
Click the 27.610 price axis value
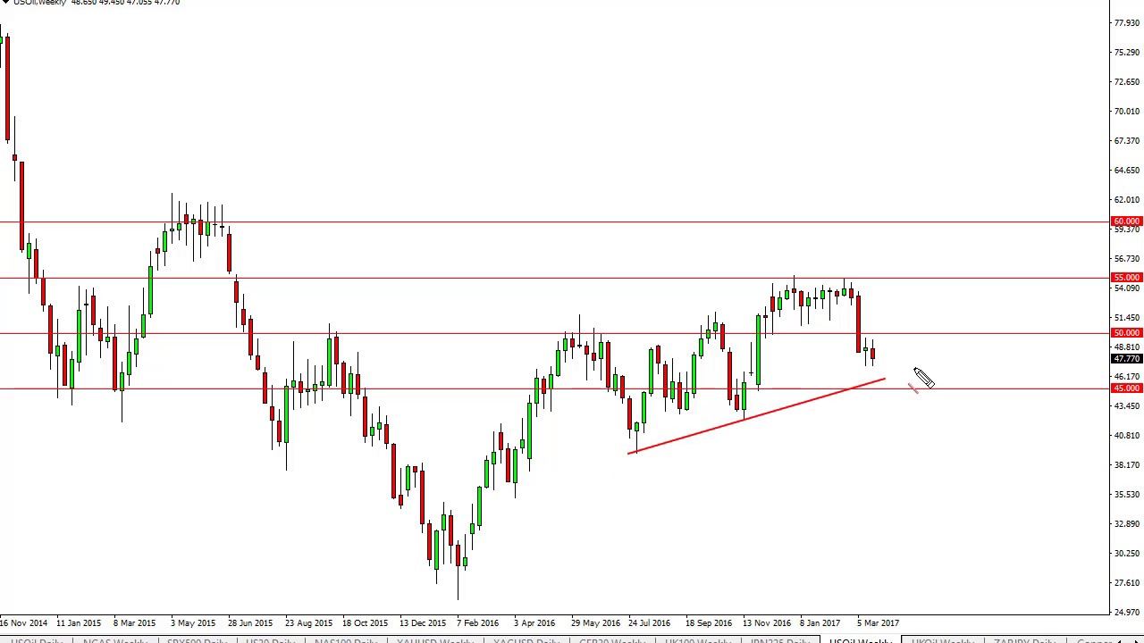1127,582
